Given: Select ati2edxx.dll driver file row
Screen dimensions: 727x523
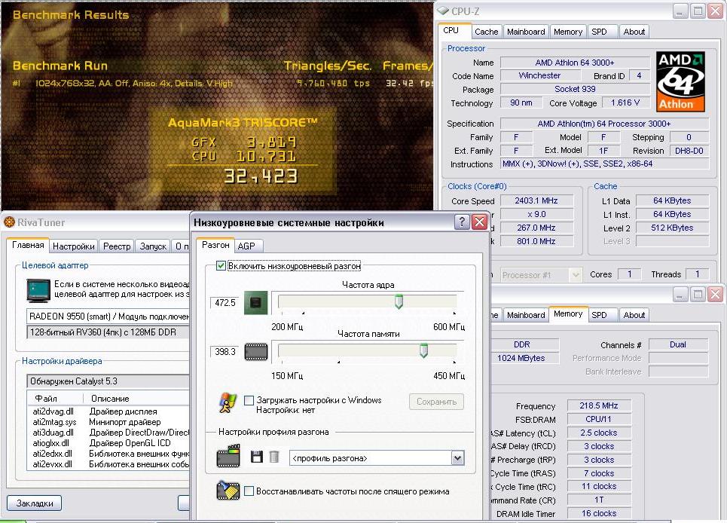Looking at the screenshot, I should (x=108, y=454).
